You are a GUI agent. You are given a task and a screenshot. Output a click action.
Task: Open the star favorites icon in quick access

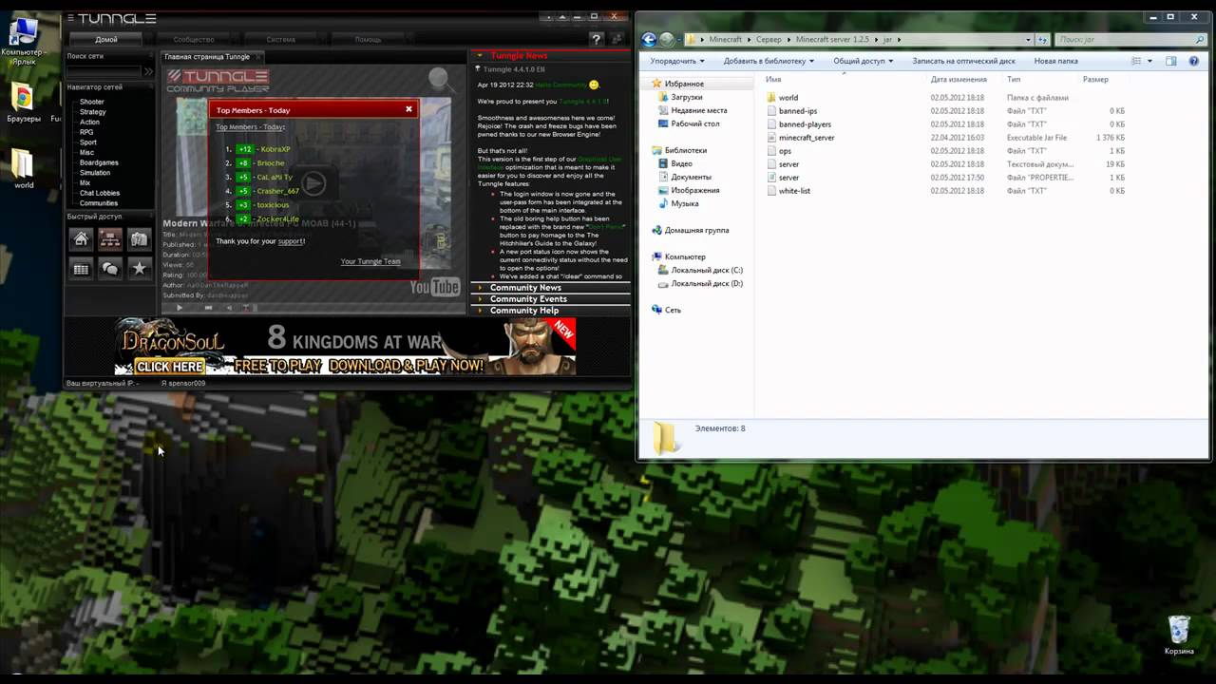click(140, 269)
